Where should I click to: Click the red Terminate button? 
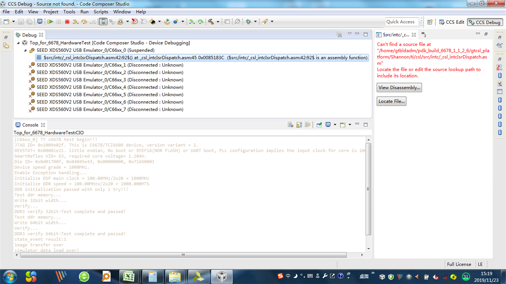67,21
